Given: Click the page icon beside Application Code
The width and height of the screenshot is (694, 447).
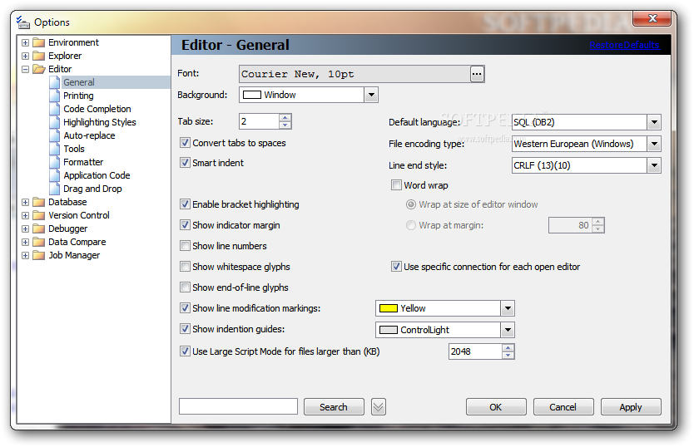Looking at the screenshot, I should point(55,175).
